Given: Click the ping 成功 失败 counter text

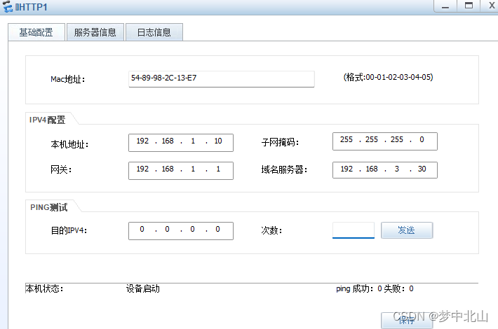Looking at the screenshot, I should [375, 288].
